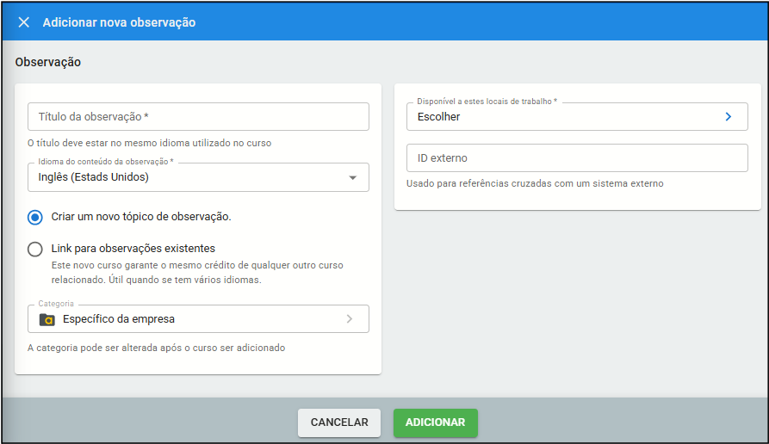This screenshot has width=769, height=444.
Task: Click the "Observação" section heading
Action: (48, 62)
